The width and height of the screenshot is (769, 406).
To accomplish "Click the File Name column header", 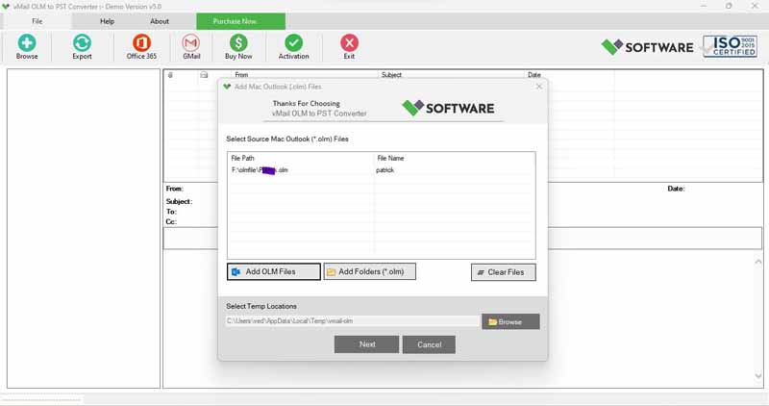I will click(x=390, y=158).
